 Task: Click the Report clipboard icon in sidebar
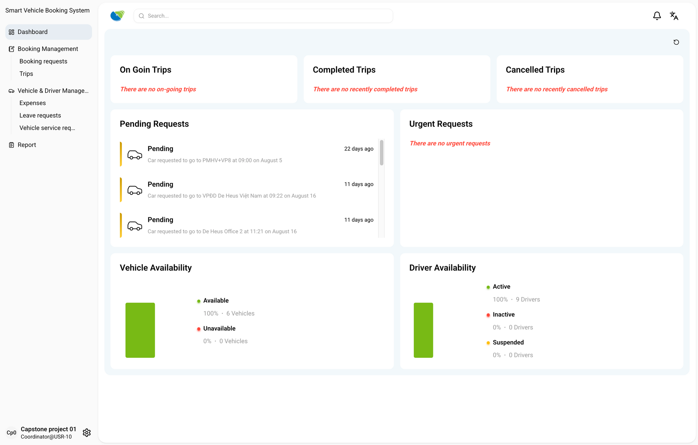(11, 145)
